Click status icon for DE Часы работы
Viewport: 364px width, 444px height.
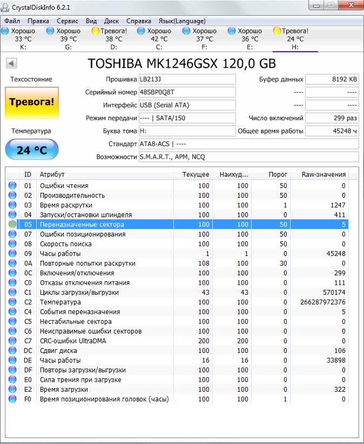coord(12,360)
